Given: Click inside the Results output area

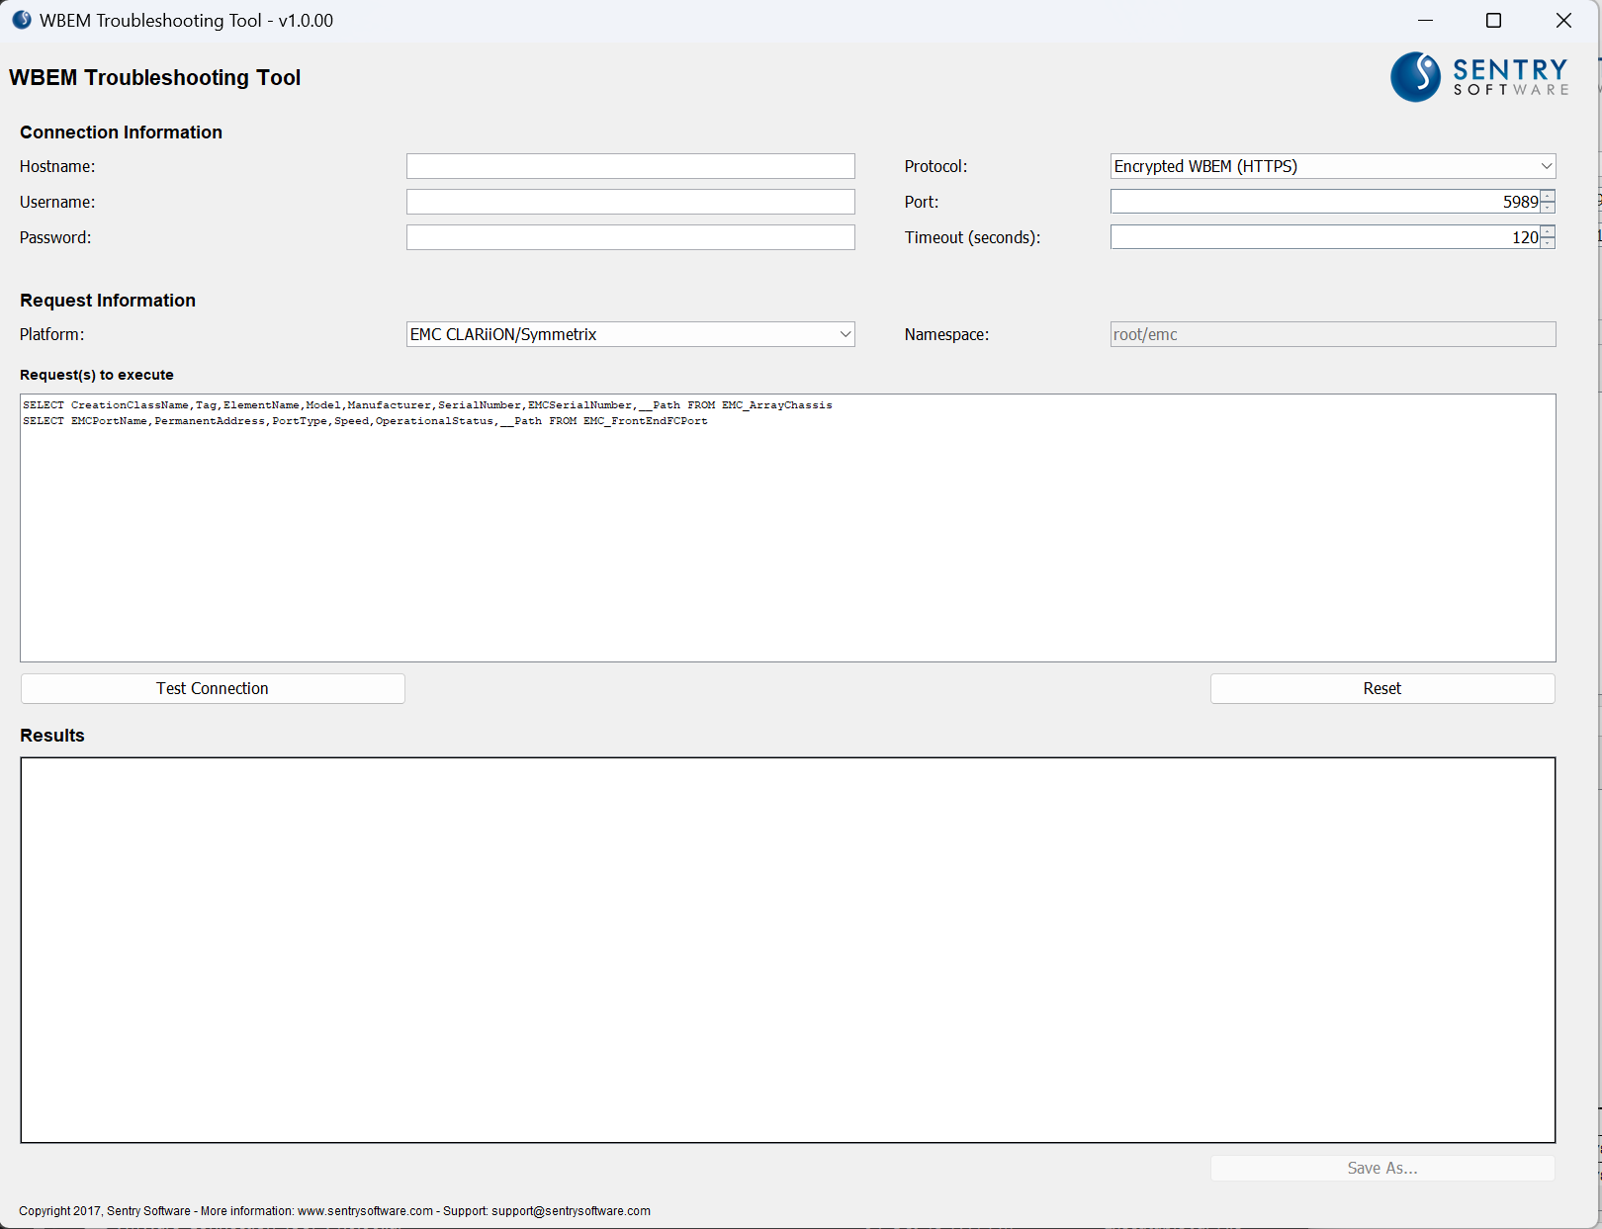Looking at the screenshot, I should (787, 949).
